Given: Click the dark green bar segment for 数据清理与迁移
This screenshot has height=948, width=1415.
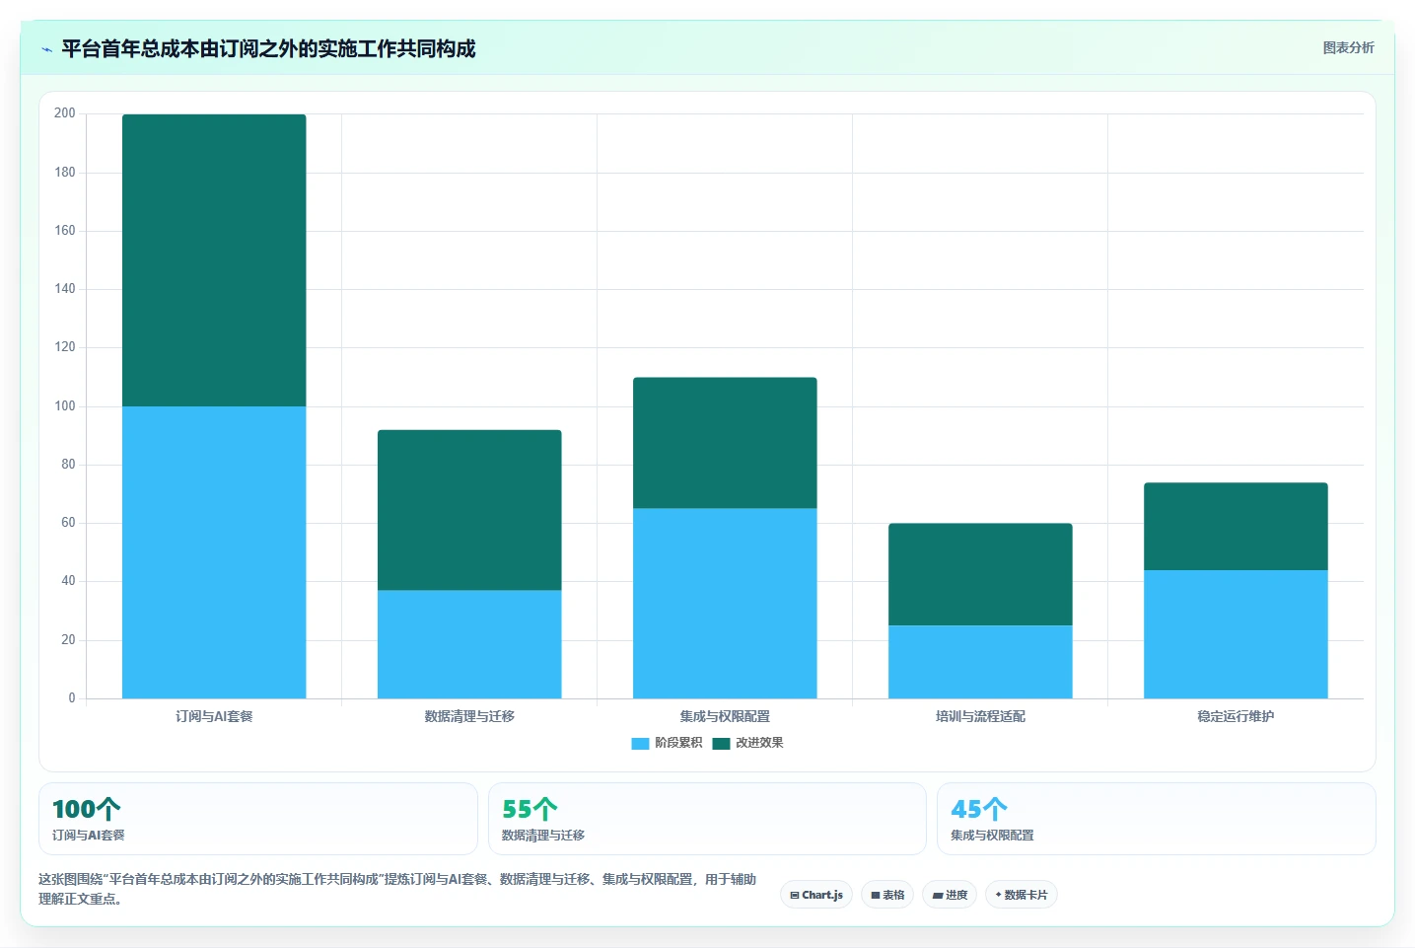Looking at the screenshot, I should [x=469, y=510].
